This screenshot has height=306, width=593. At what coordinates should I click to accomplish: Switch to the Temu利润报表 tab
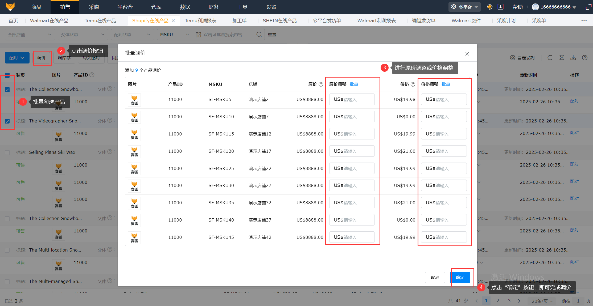200,20
